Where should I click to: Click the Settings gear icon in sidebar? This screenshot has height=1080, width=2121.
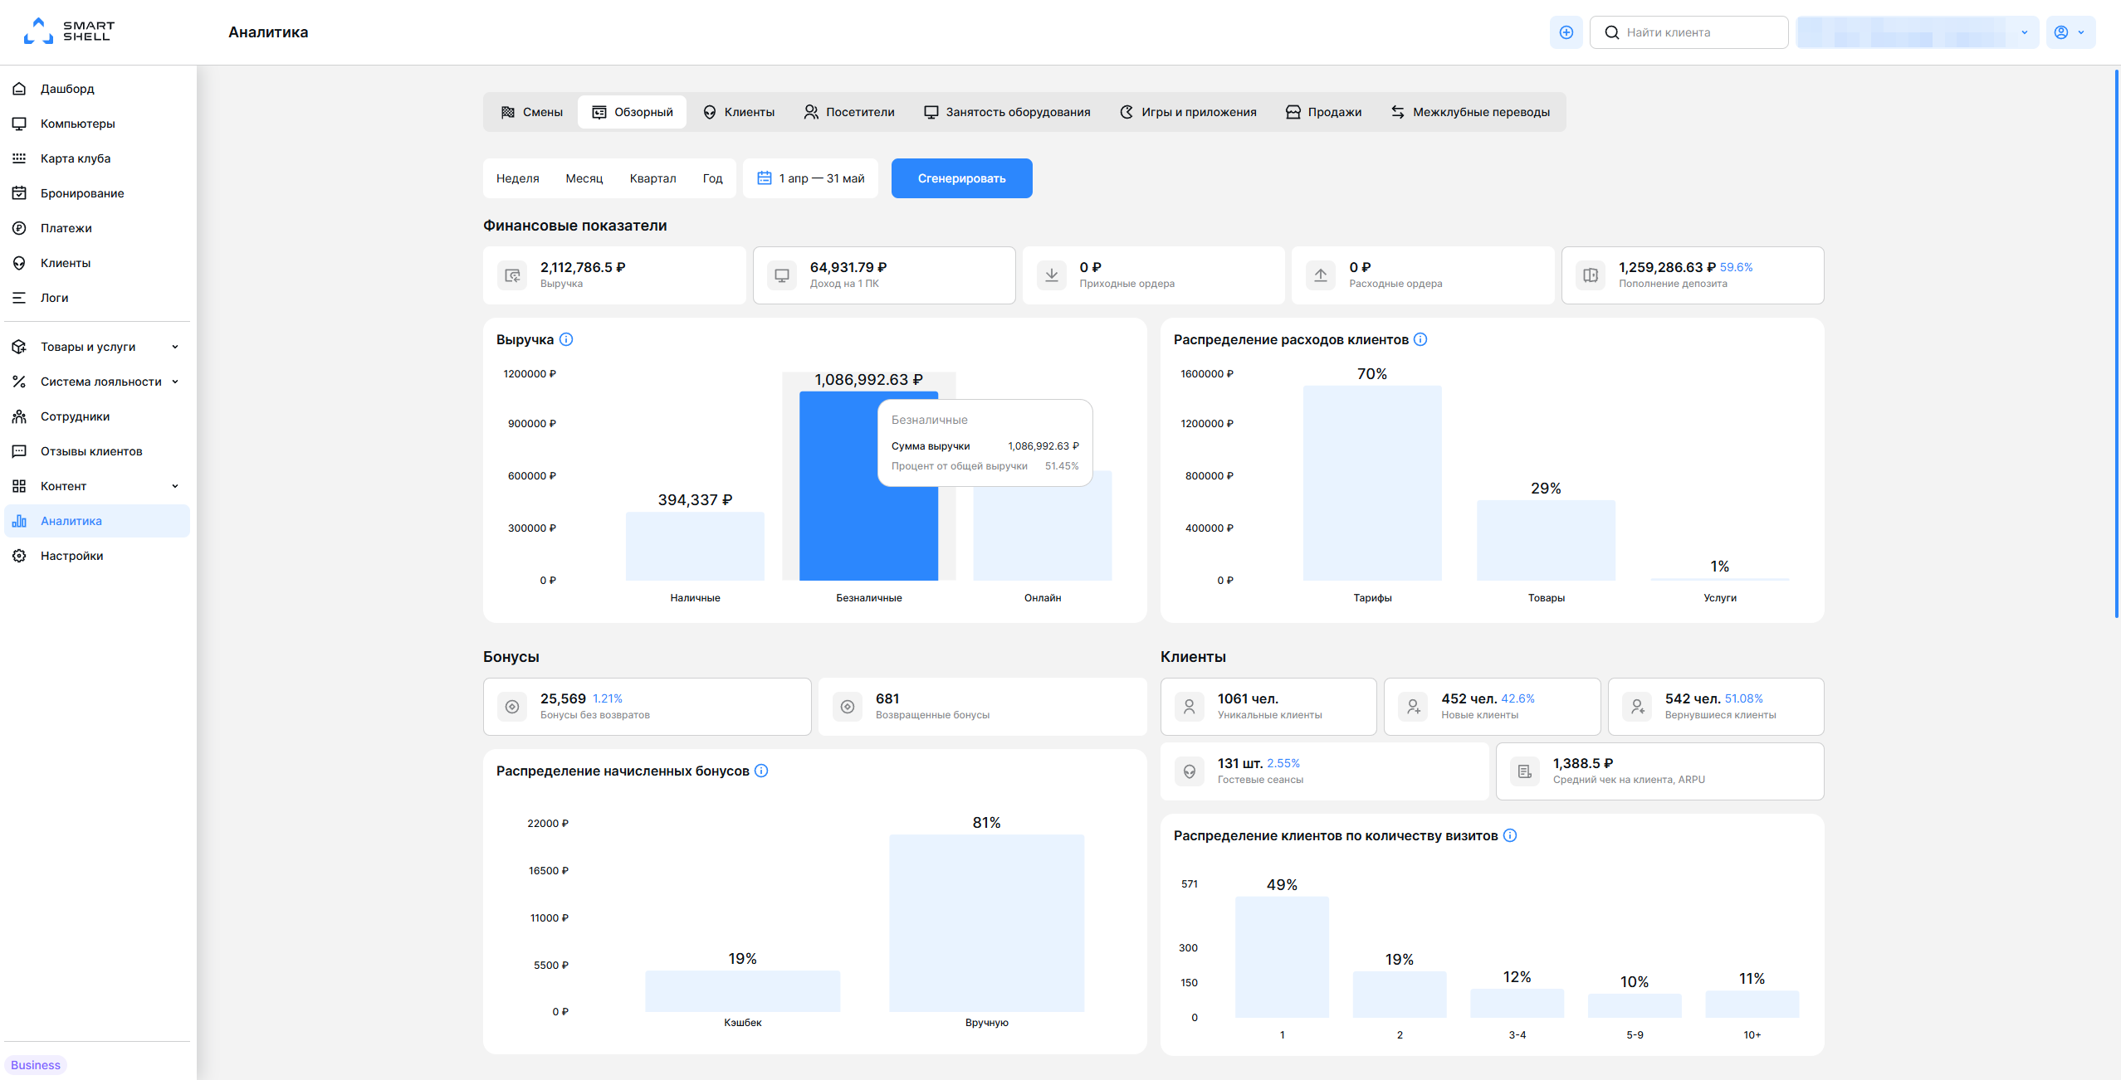pyautogui.click(x=19, y=556)
